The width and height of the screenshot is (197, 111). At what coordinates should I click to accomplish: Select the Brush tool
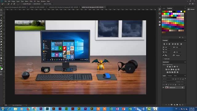pos(1,29)
